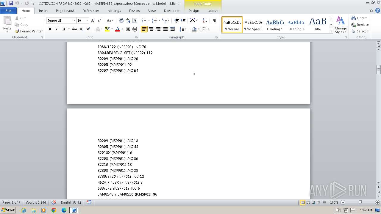Click Clear Formatting icon
381x214 pixels.
tap(121, 21)
